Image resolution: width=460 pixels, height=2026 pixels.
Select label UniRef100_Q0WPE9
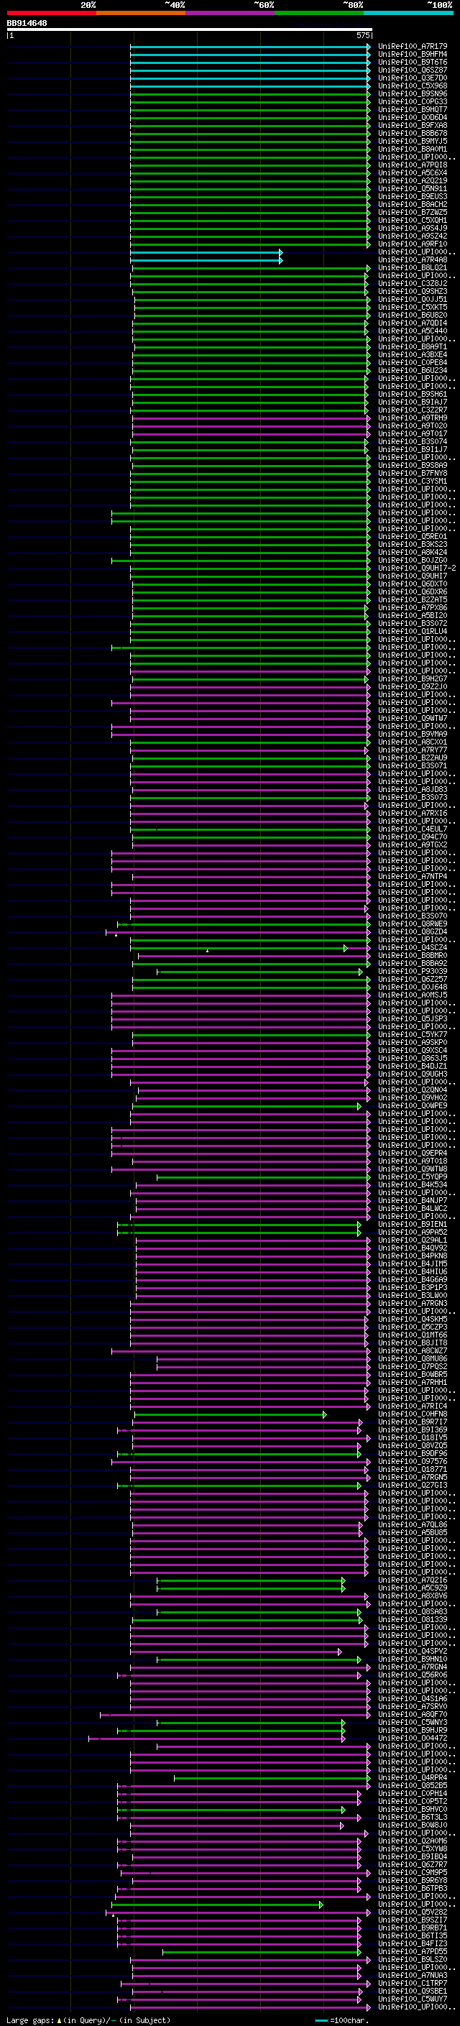coord(413,1106)
